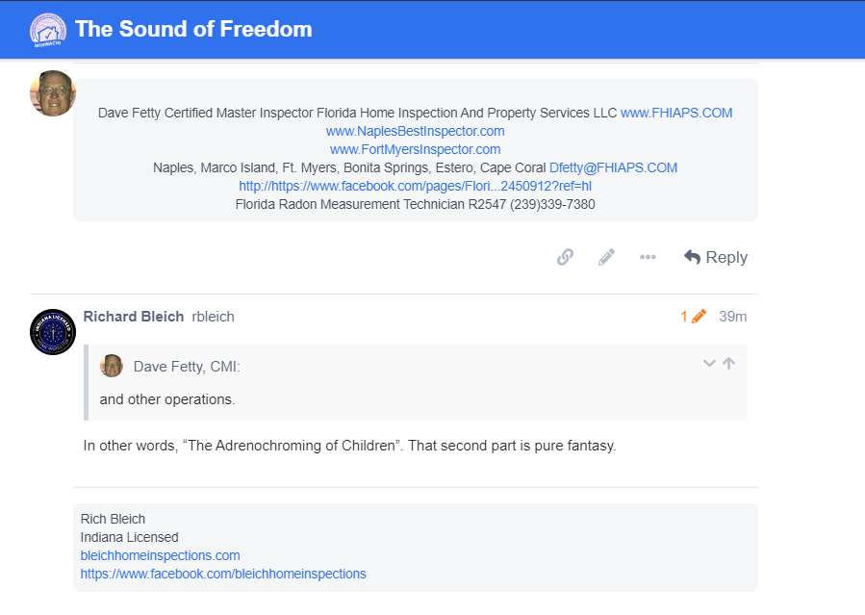Open bleichhomeinspections.com link
Screen dimensions: 865x615
click(160, 555)
